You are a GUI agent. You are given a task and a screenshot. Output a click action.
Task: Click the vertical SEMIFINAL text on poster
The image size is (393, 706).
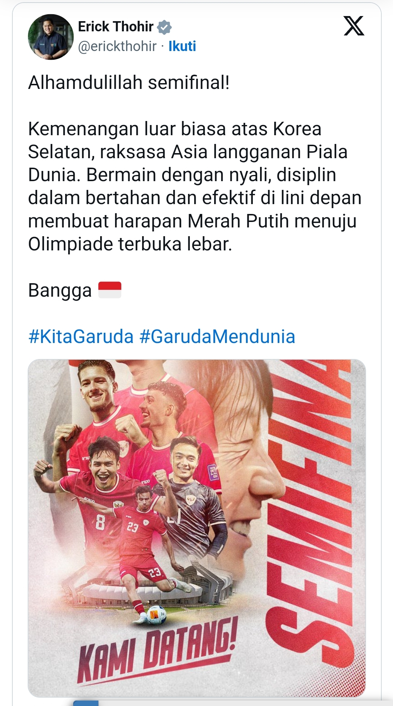pos(310,510)
